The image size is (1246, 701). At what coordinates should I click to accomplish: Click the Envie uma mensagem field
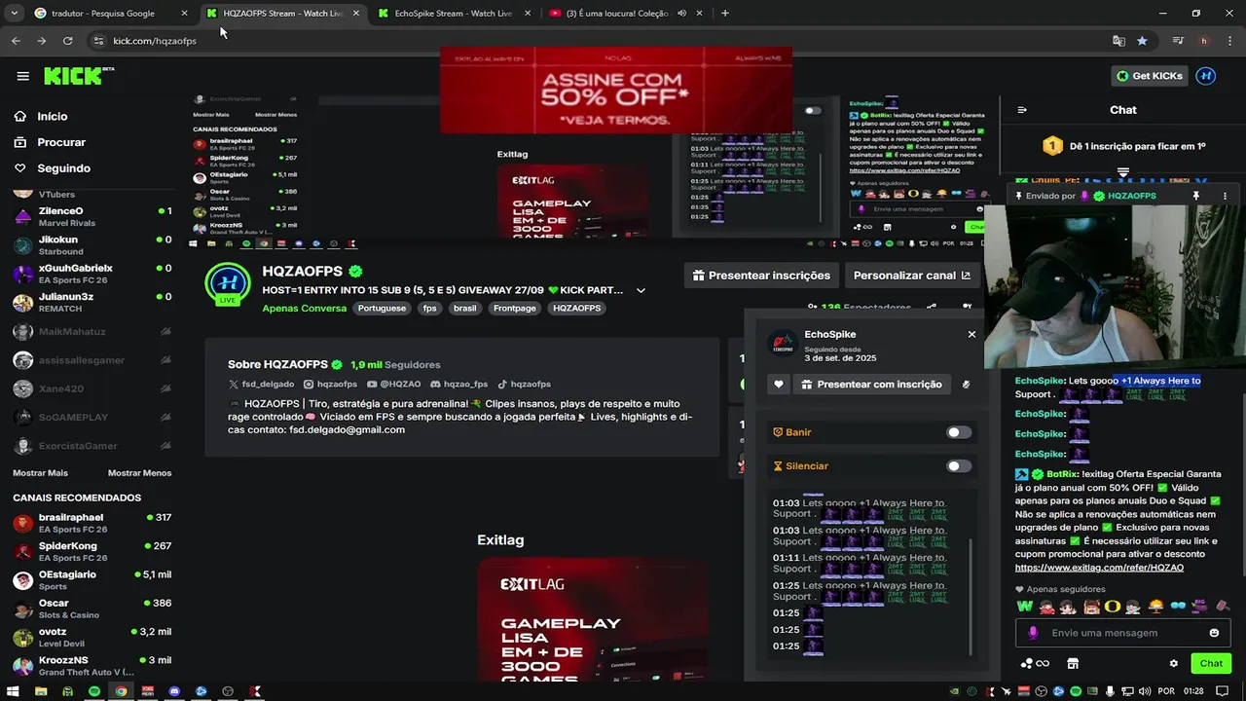[1121, 633]
